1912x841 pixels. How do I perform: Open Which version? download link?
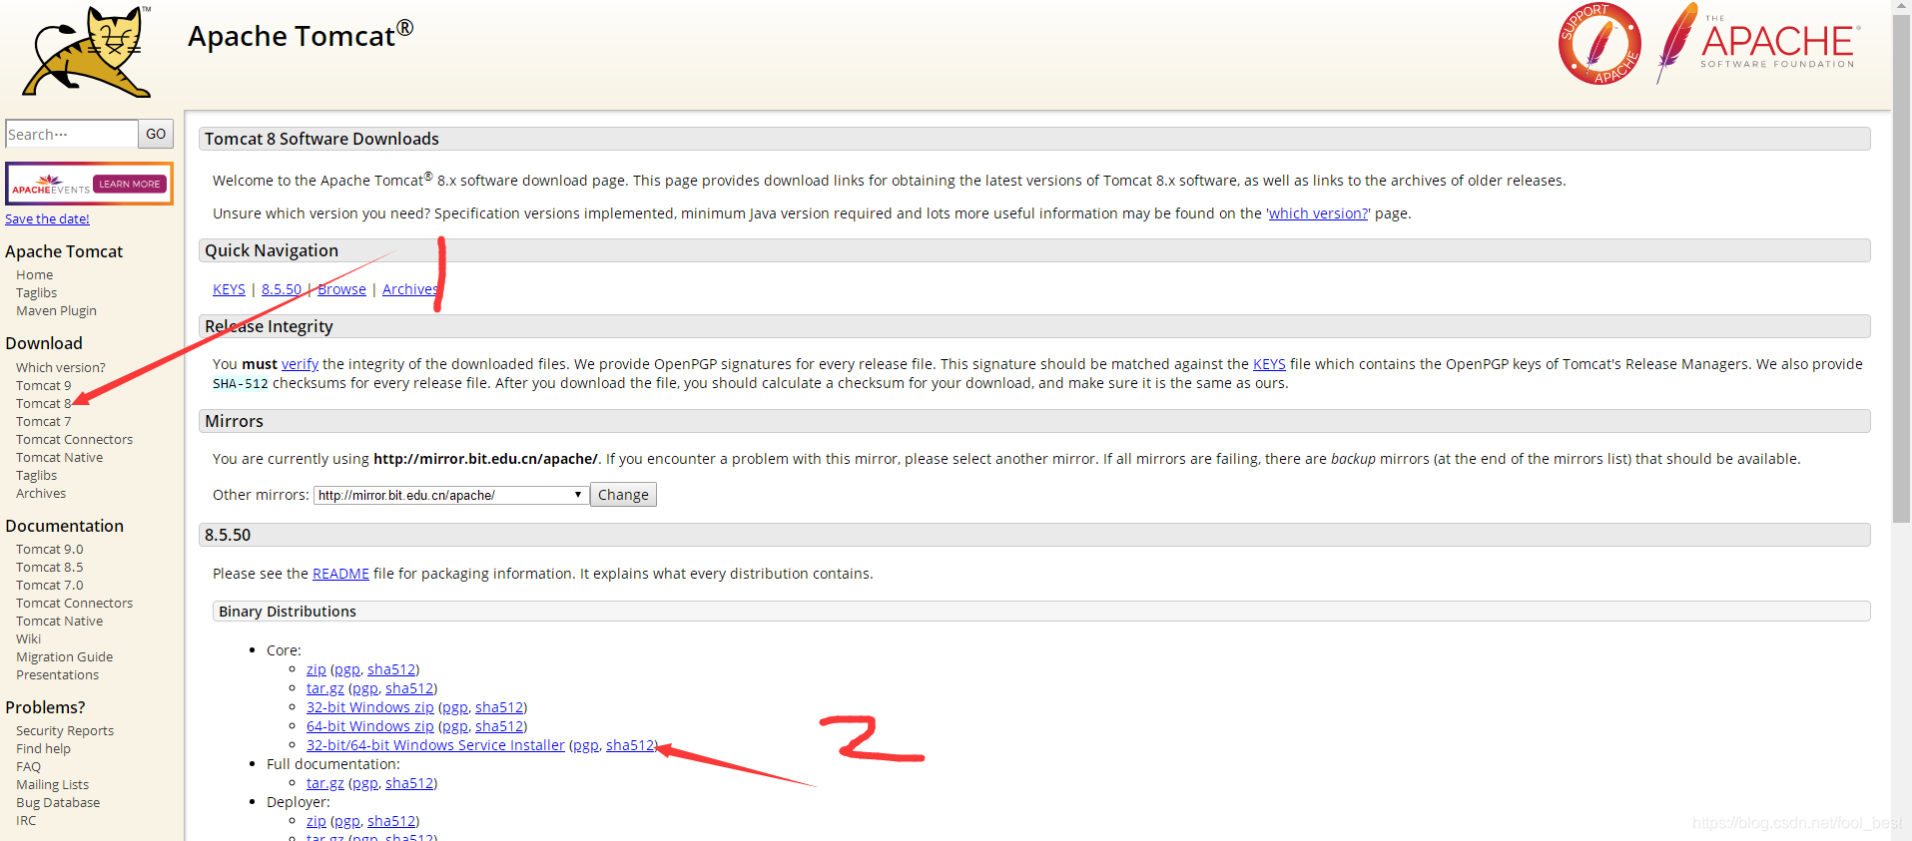pos(60,367)
